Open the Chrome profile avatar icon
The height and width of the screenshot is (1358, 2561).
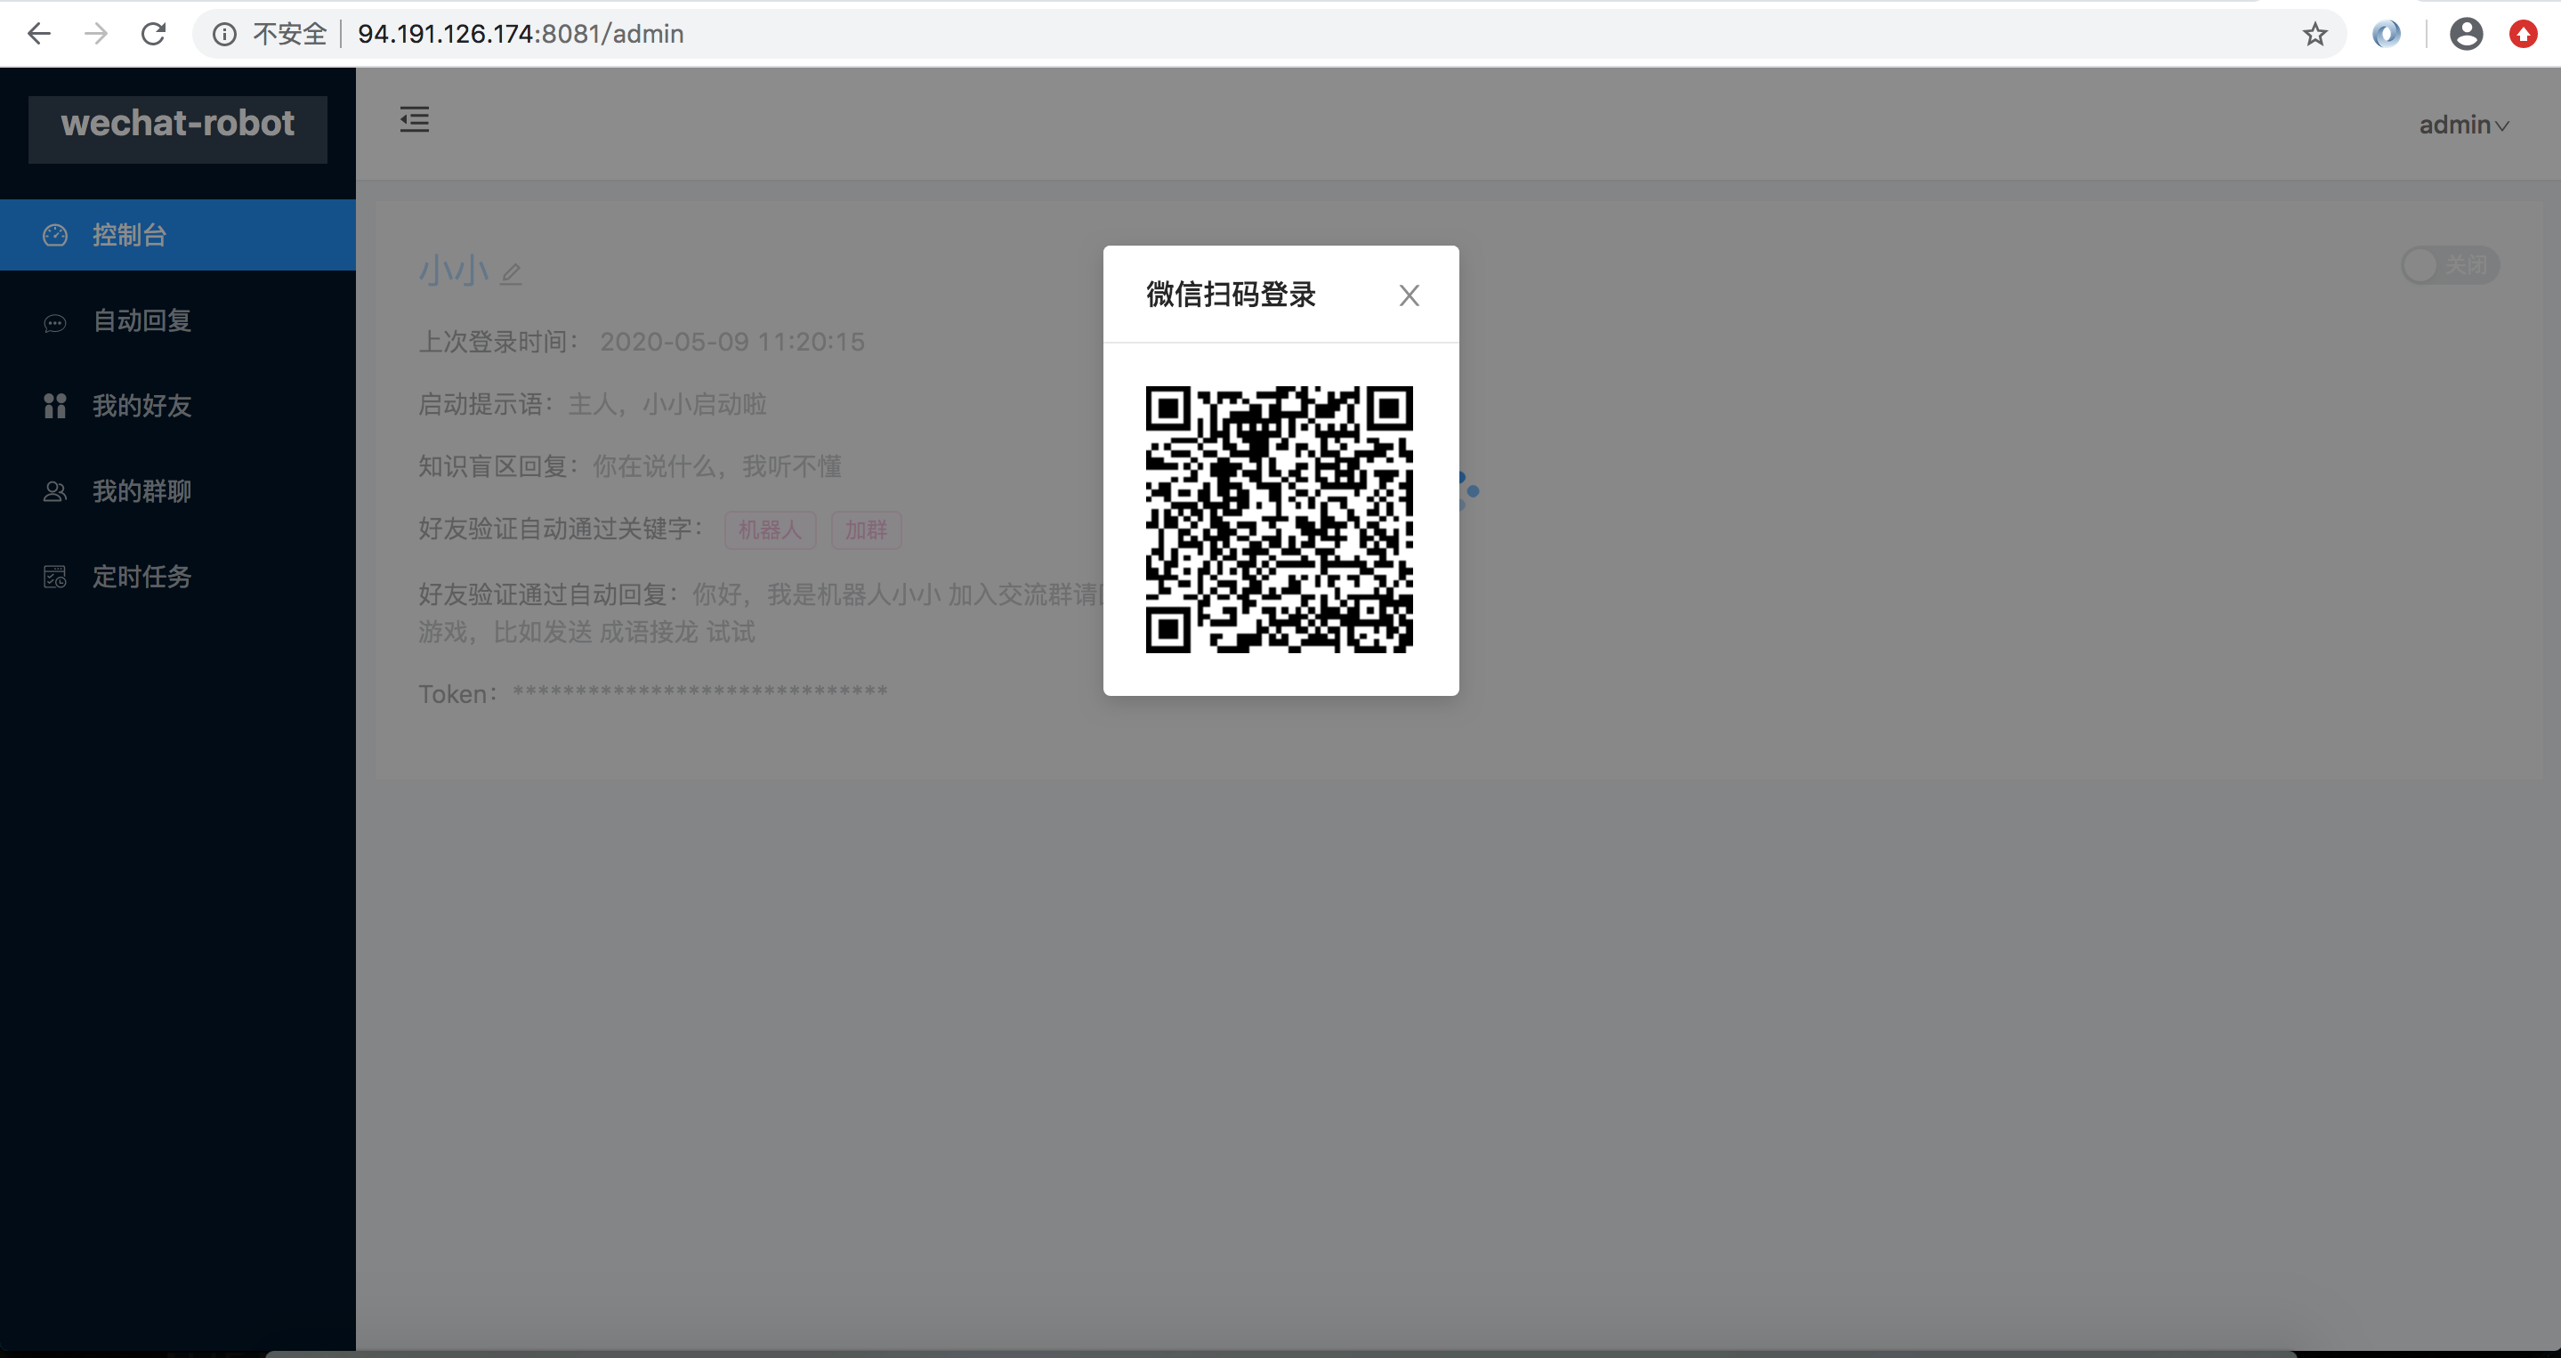coord(2466,34)
